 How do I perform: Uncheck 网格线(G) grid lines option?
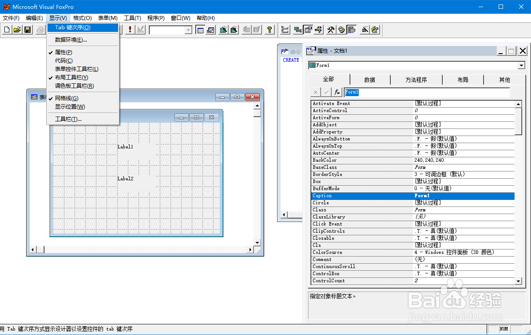point(83,98)
